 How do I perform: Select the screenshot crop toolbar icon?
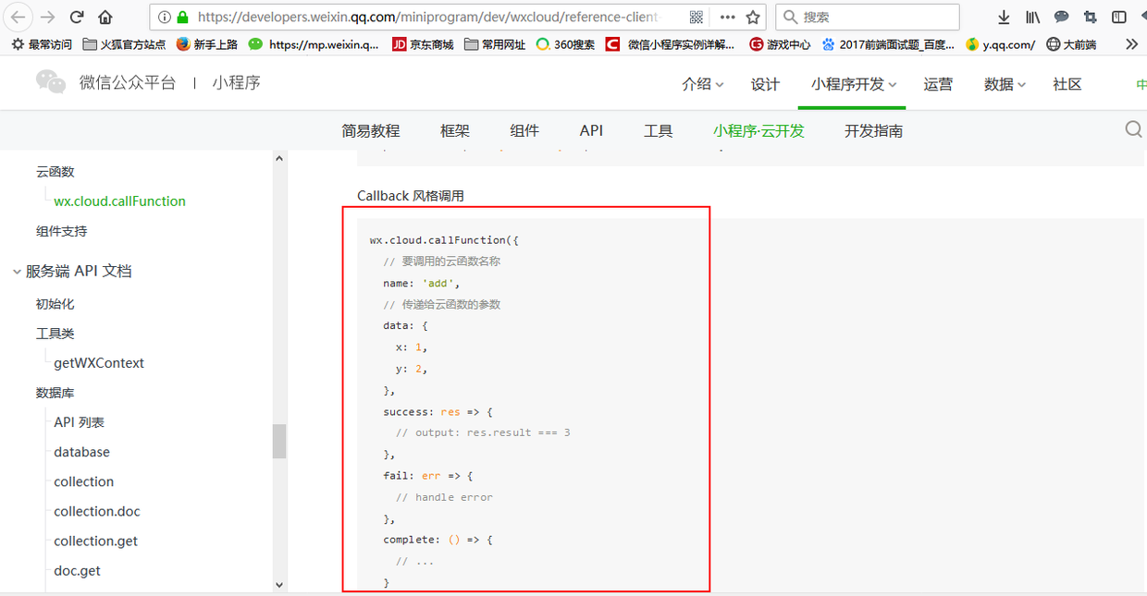click(x=1090, y=17)
